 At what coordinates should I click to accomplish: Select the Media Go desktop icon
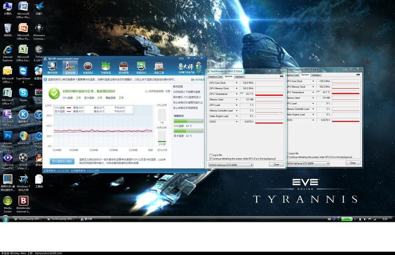pyautogui.click(x=23, y=138)
